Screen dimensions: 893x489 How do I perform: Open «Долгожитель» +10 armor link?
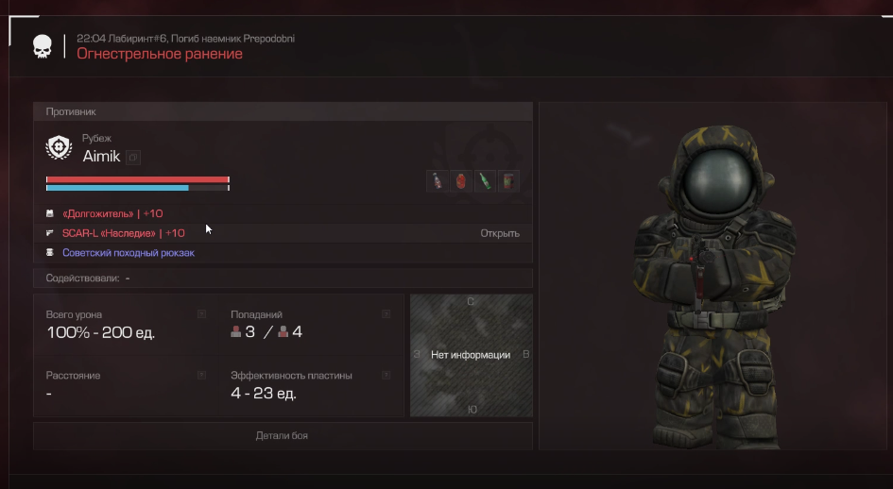coord(112,213)
